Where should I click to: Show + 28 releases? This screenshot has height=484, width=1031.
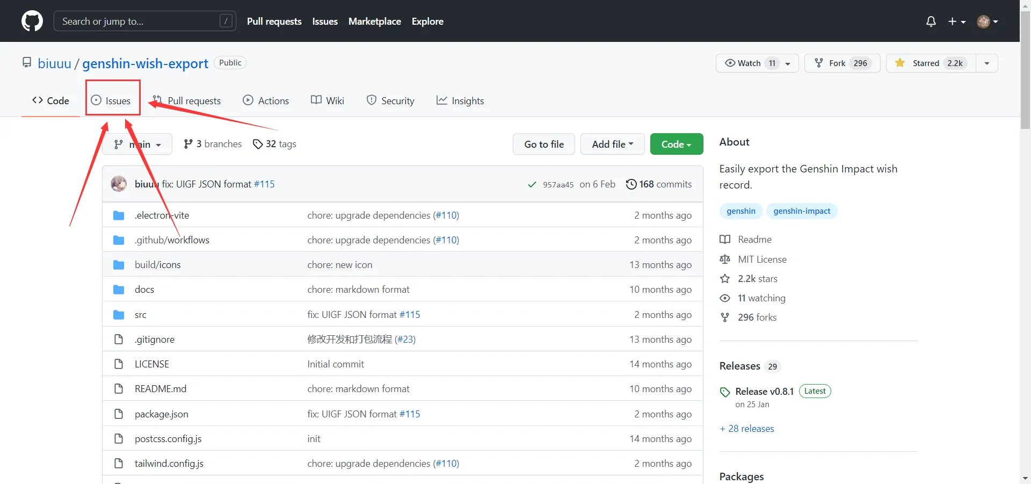(x=747, y=428)
